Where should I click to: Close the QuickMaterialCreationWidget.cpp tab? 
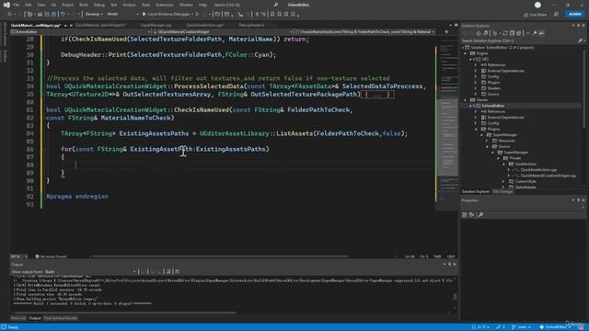click(x=71, y=26)
